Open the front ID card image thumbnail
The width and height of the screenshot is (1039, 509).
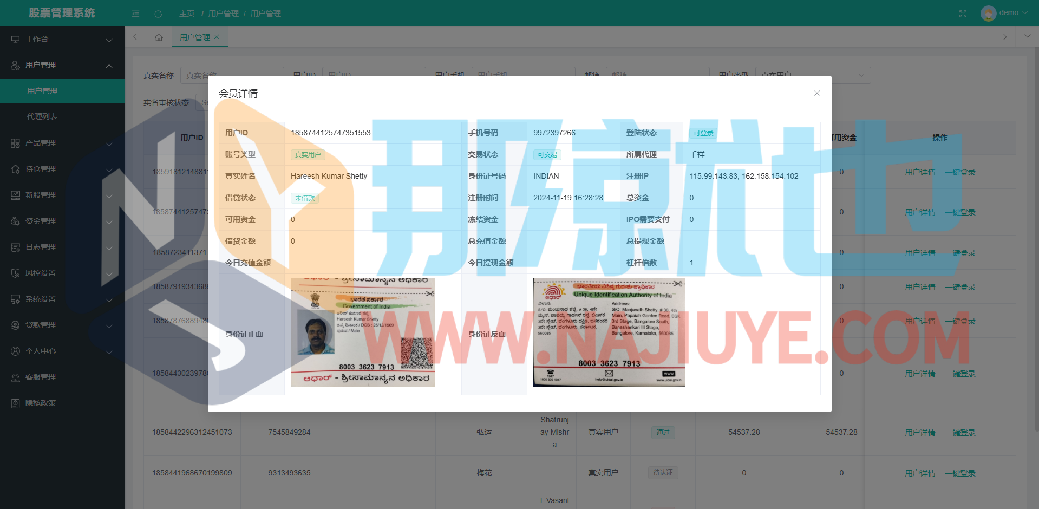click(363, 332)
